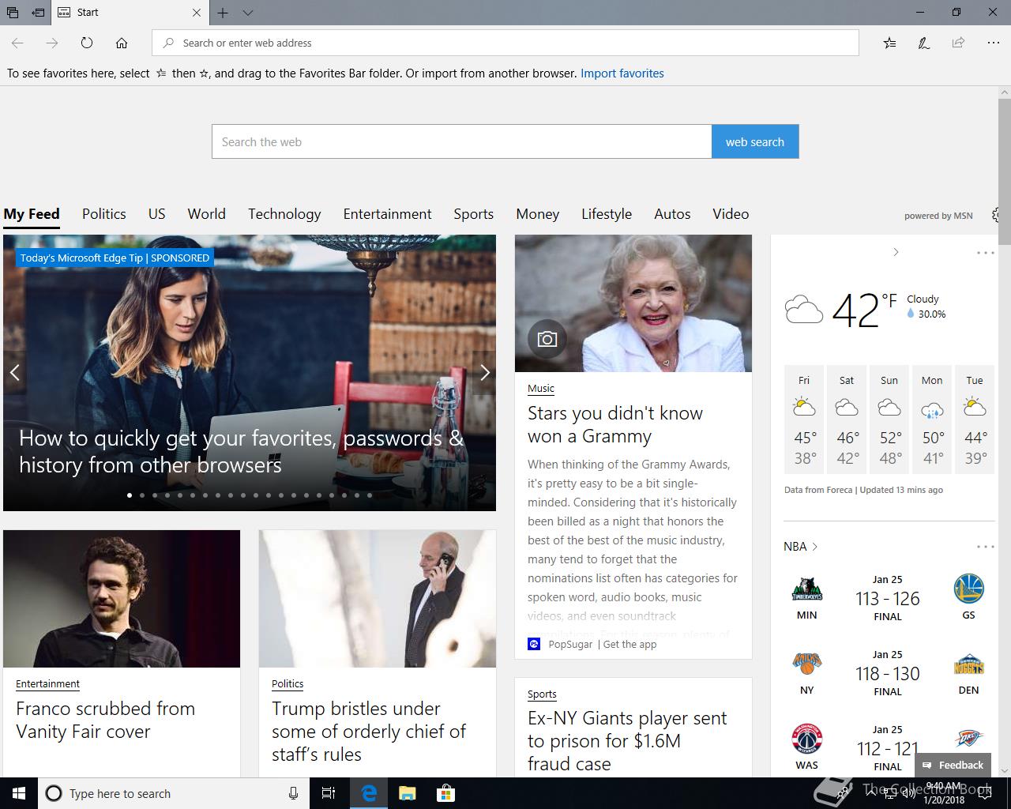Click page vertical scrollbar thumb
This screenshot has width=1011, height=809.
point(1004,170)
